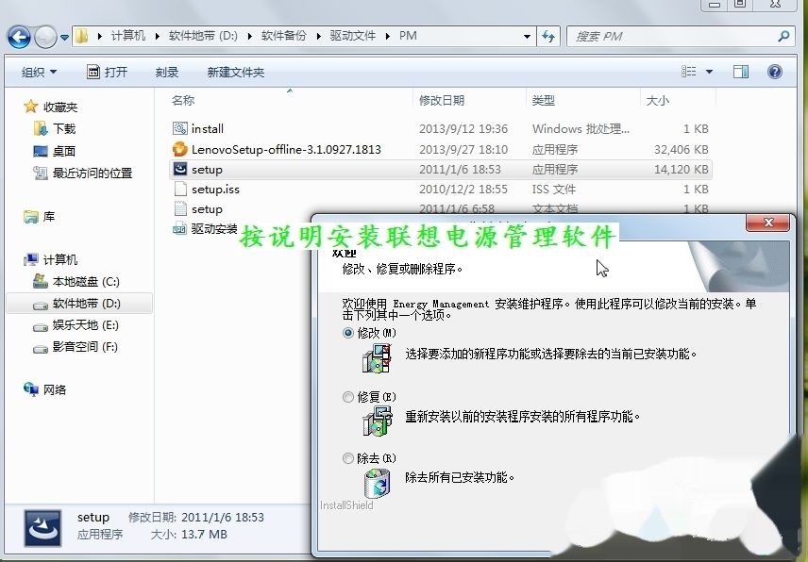
Task: Click the 2013/9/27 18:10 date cell
Action: (463, 149)
